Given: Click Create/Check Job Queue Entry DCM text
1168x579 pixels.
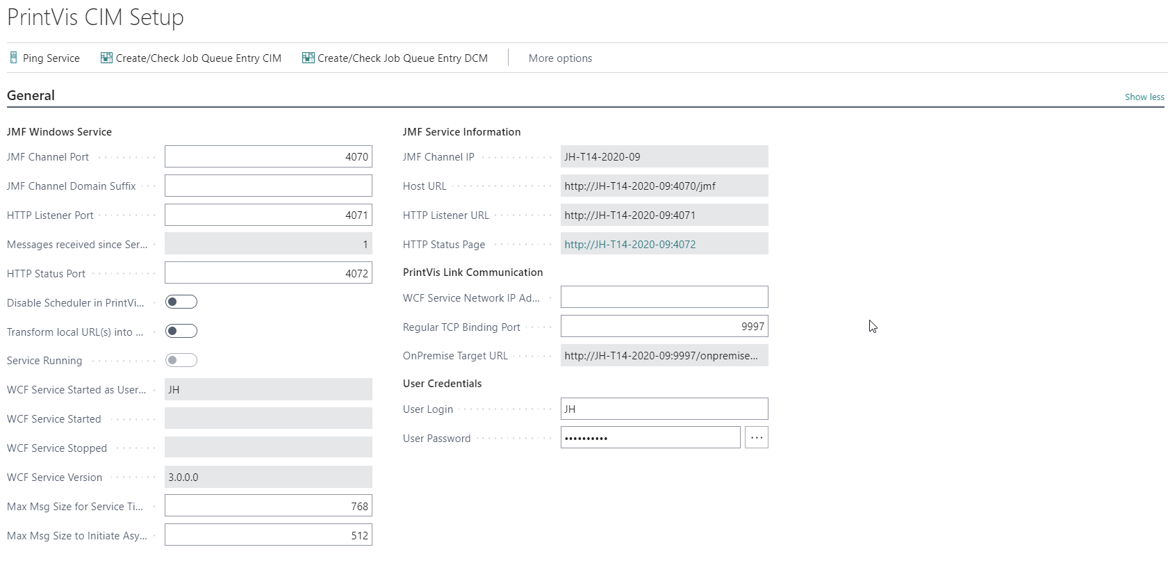Looking at the screenshot, I should coord(402,58).
